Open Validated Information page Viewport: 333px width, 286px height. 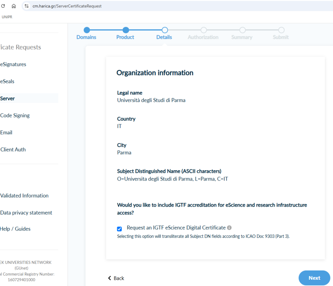pyautogui.click(x=24, y=196)
